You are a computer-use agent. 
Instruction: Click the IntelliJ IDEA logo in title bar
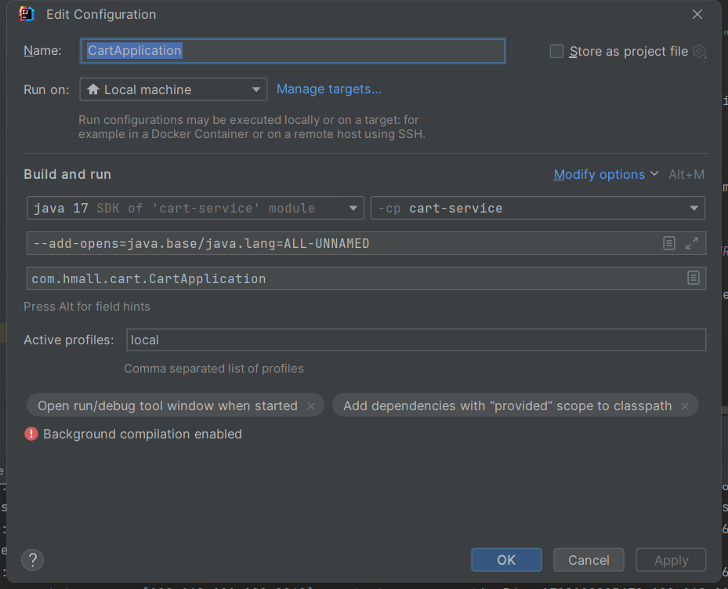tap(27, 14)
